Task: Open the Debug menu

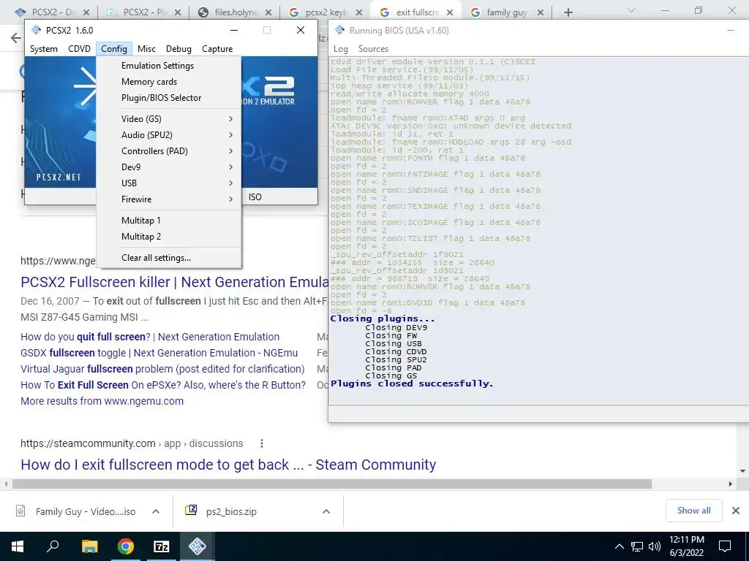Action: point(178,49)
